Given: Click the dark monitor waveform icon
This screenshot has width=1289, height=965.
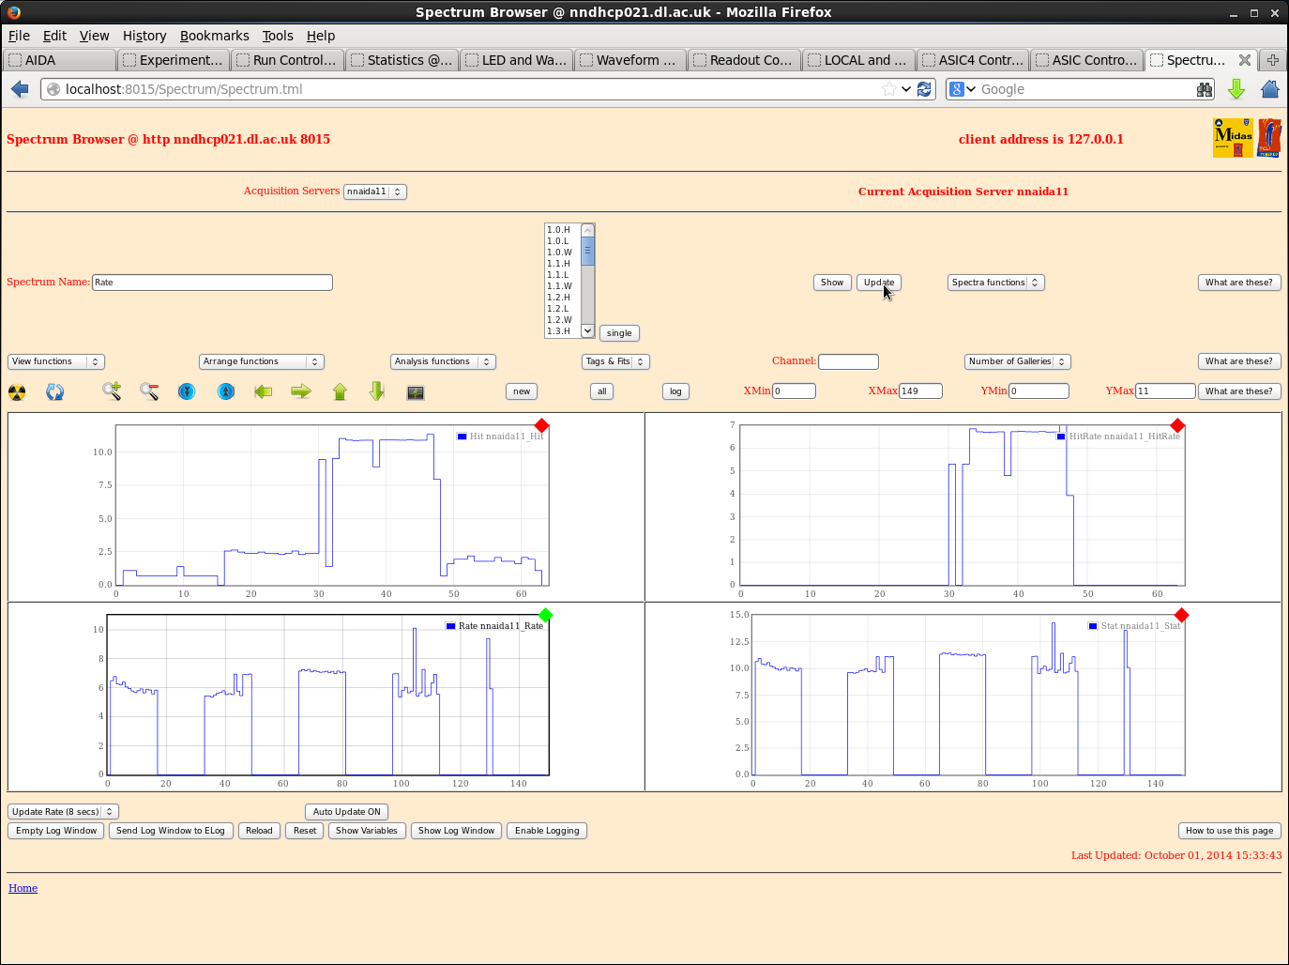Looking at the screenshot, I should 416,392.
